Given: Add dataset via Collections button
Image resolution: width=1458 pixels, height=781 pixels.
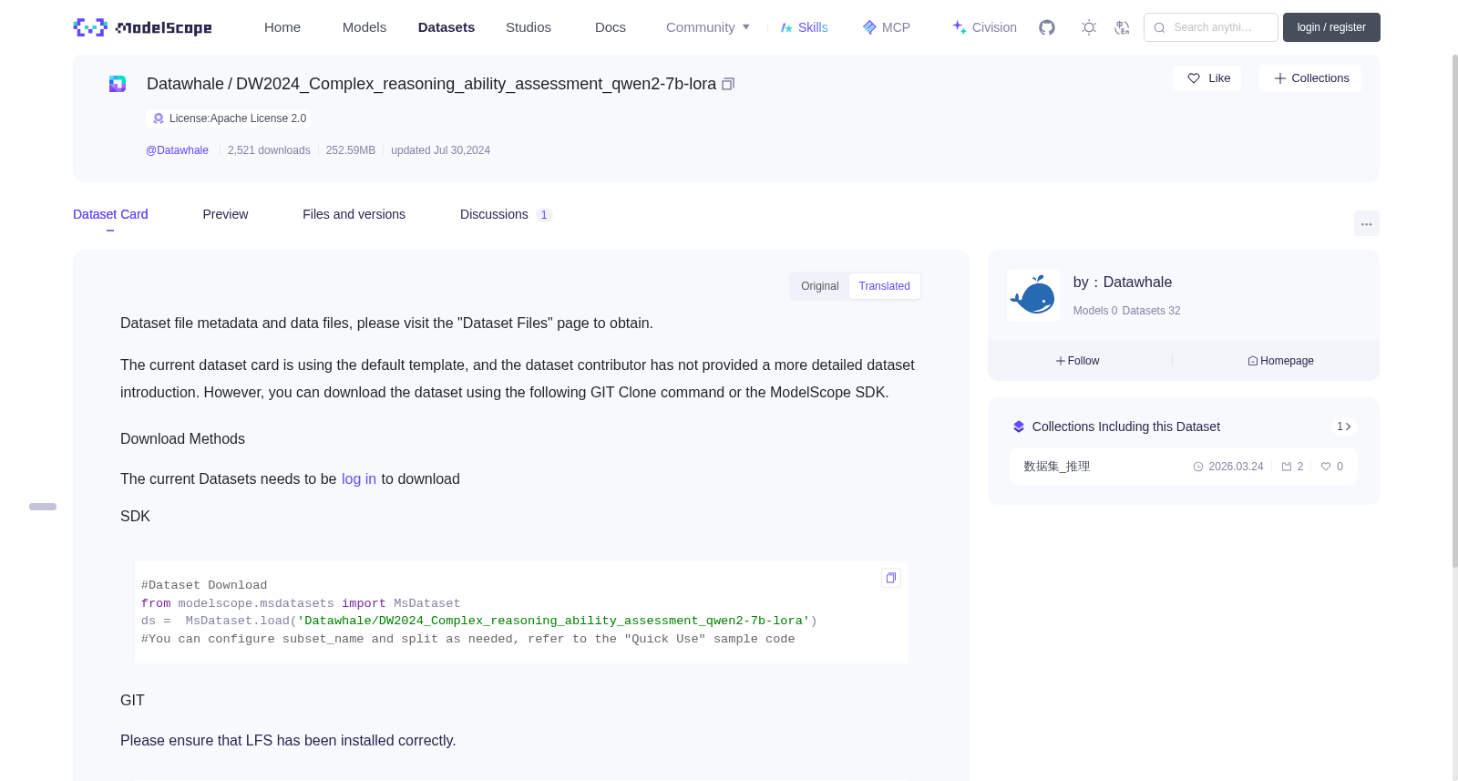Looking at the screenshot, I should [x=1310, y=78].
